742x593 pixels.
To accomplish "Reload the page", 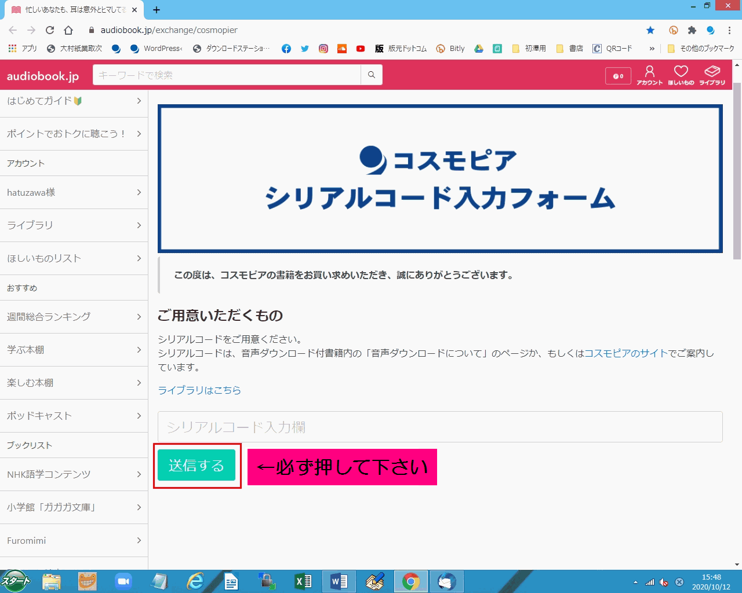I will (x=50, y=30).
